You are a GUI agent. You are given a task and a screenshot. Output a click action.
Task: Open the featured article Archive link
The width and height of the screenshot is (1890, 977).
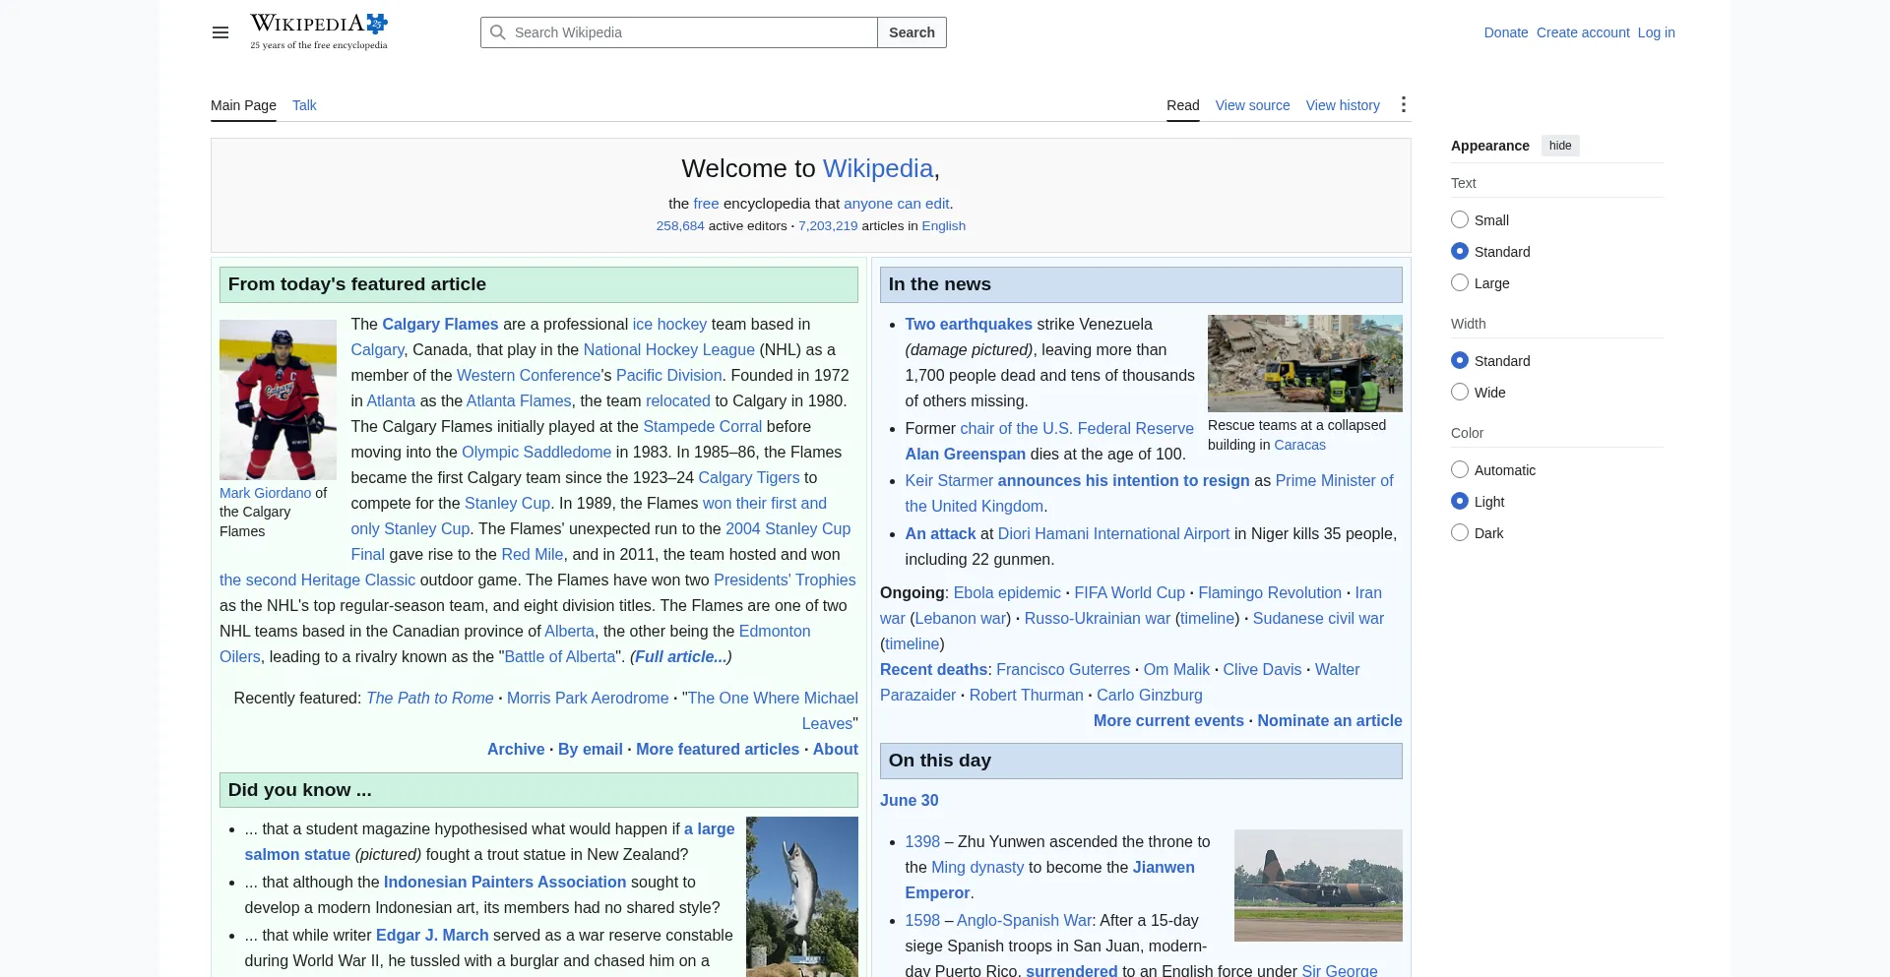click(516, 749)
